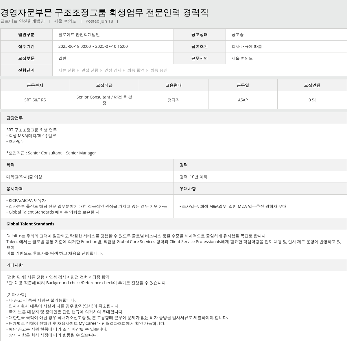
Task: Click the line 회생 M&A(매각/매수) 업무
Action: (31, 136)
